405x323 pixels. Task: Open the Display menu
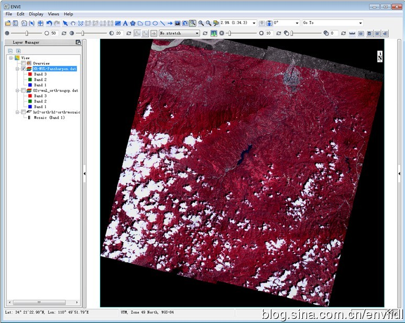(36, 14)
